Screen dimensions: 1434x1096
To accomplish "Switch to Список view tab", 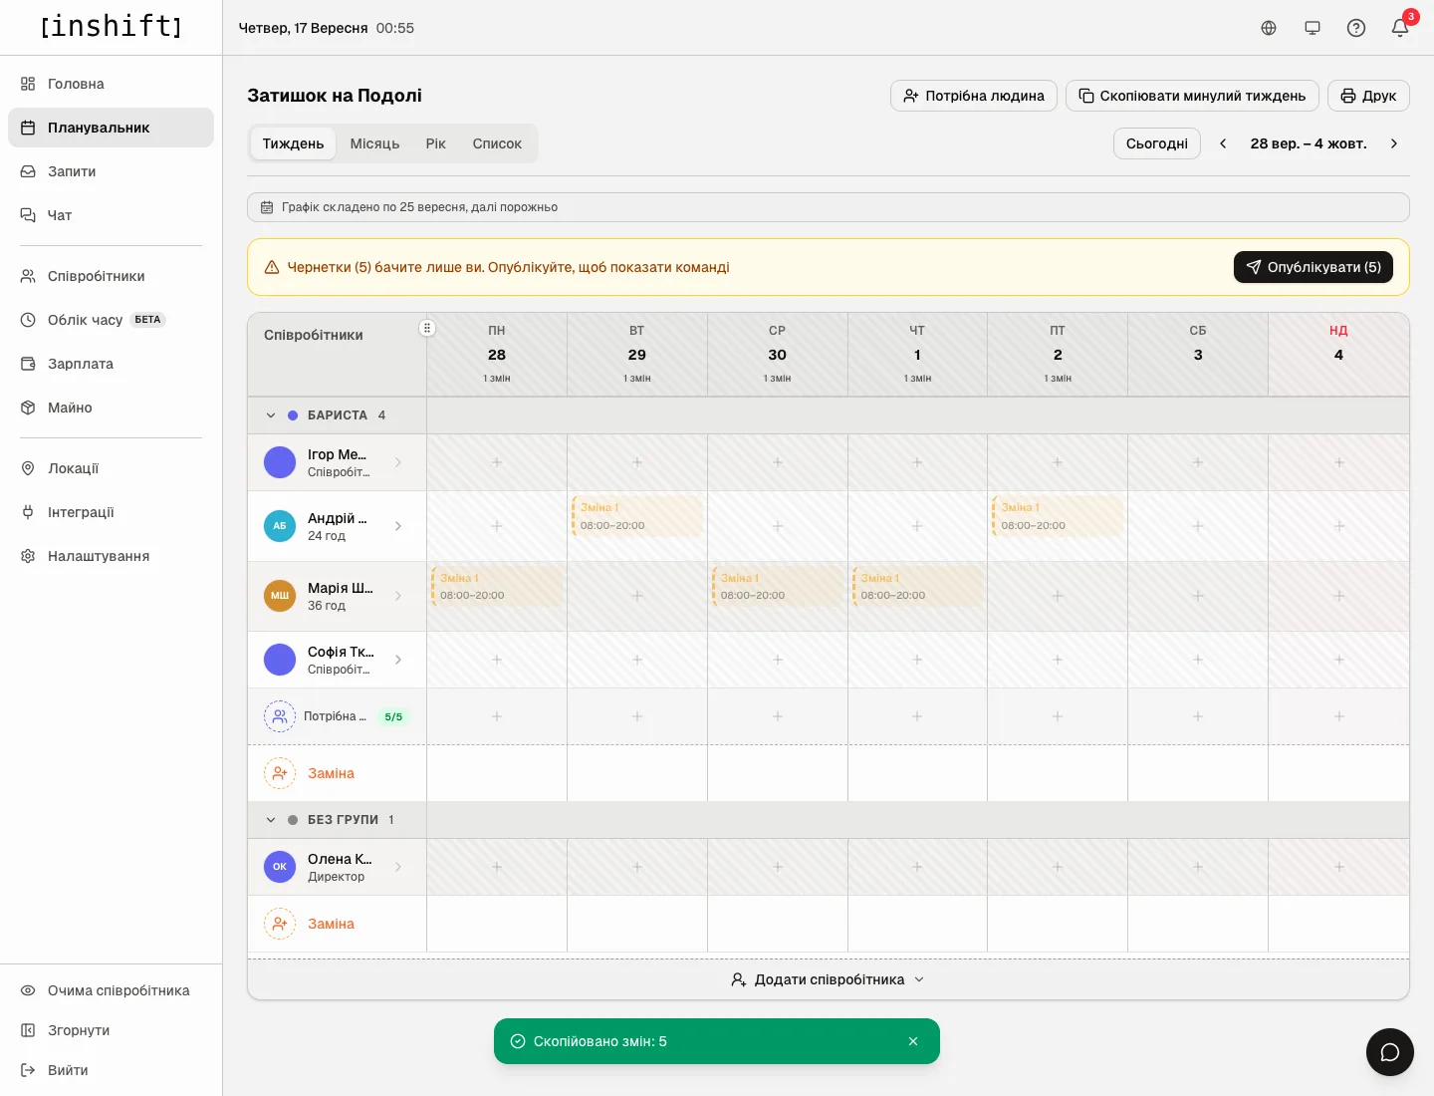I will (497, 143).
